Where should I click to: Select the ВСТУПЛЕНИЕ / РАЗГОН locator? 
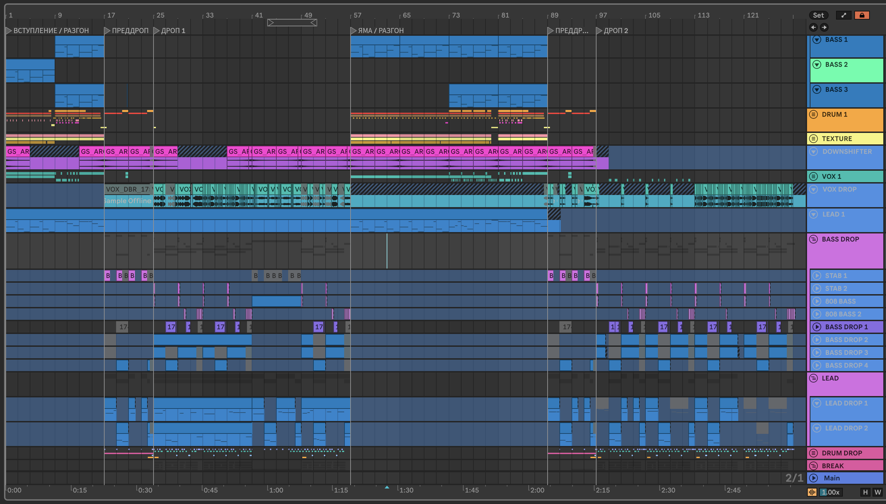tap(48, 30)
